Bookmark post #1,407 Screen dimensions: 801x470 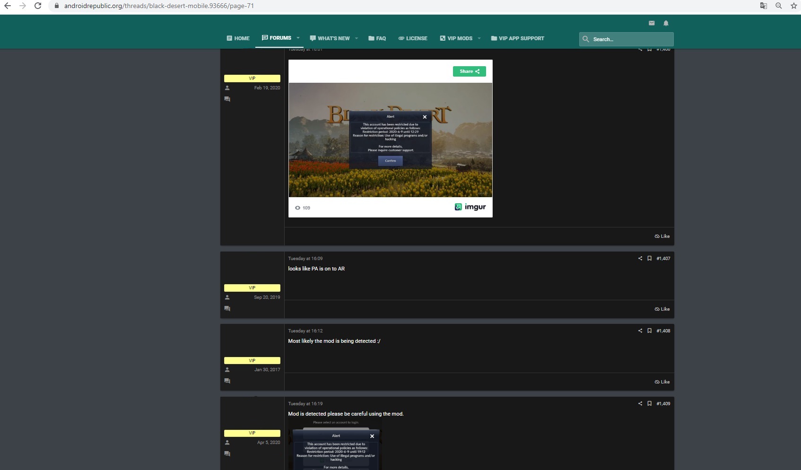(649, 259)
